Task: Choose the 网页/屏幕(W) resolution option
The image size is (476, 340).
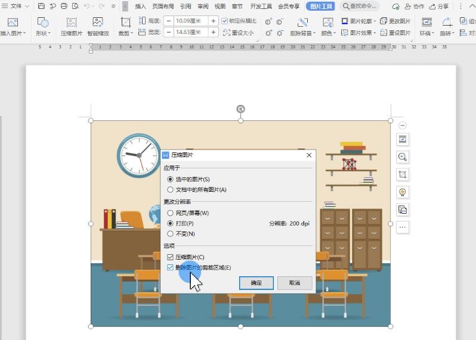Action: (x=171, y=213)
